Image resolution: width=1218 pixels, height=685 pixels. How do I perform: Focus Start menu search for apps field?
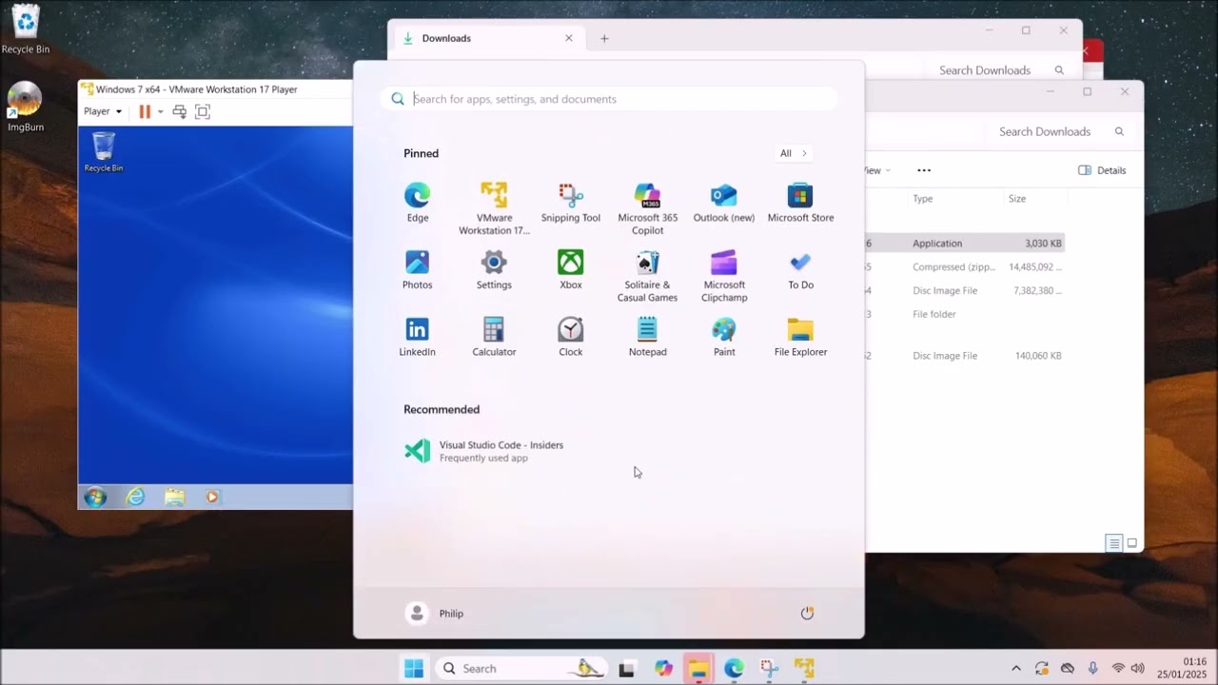tap(609, 99)
